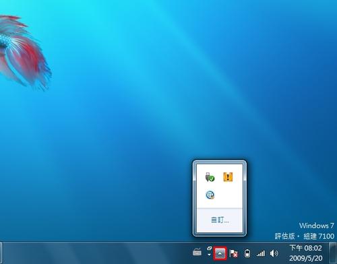Click the Show desktop strip beside clock

pos(332,253)
